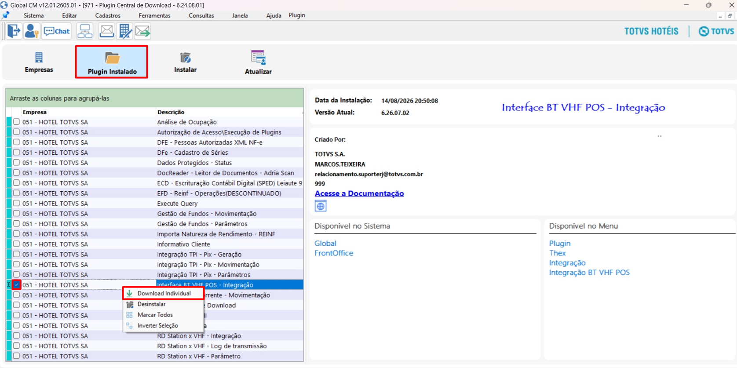
Task: Open the Sistema menu
Action: 34,15
